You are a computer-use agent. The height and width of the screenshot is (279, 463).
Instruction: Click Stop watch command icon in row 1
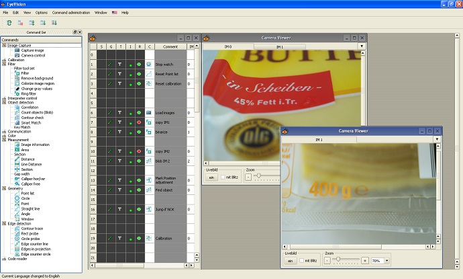[149, 64]
